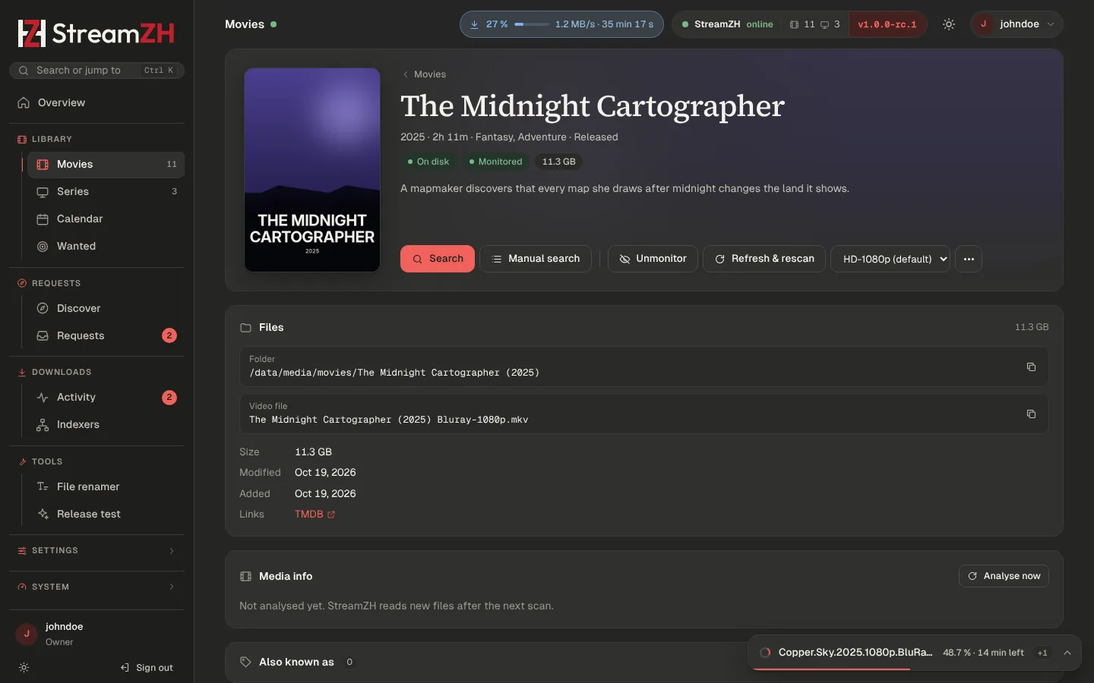Screen dimensions: 1094x683
Task: Open Manual search
Action: (x=536, y=259)
